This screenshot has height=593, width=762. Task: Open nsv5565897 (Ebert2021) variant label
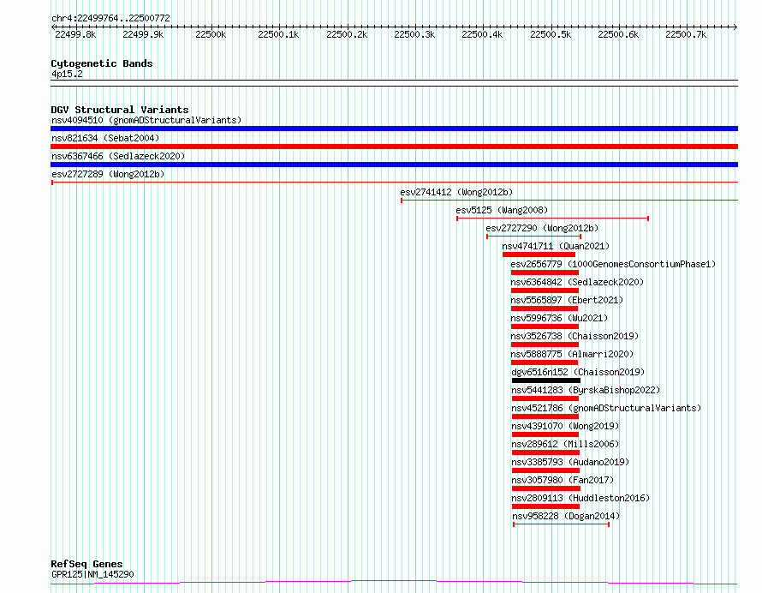click(x=567, y=300)
